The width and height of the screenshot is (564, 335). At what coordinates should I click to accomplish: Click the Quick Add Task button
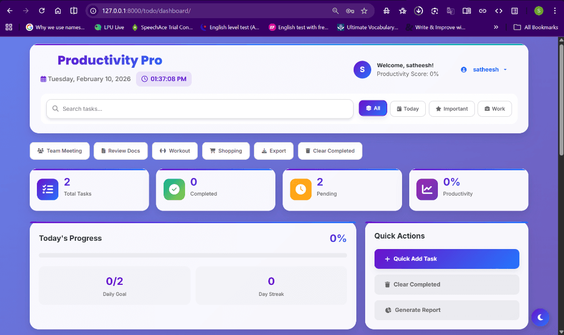446,258
